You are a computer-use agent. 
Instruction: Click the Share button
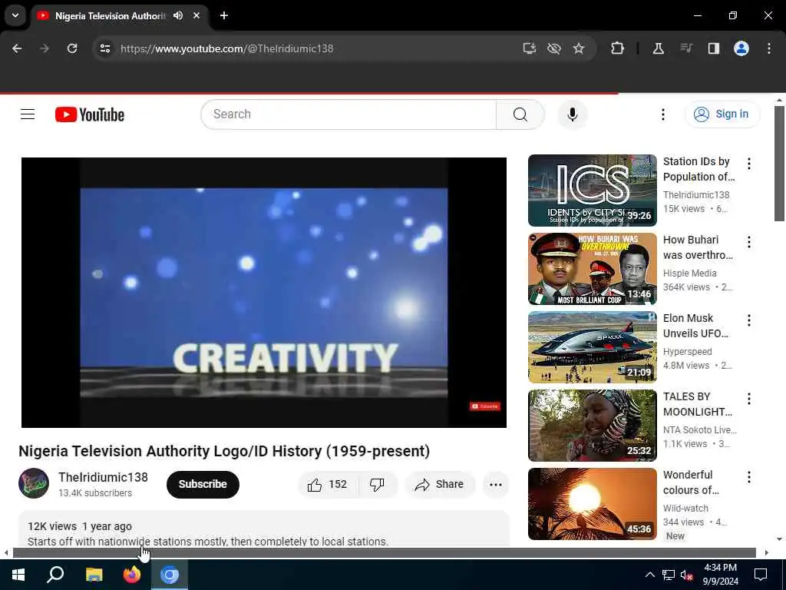click(x=440, y=484)
